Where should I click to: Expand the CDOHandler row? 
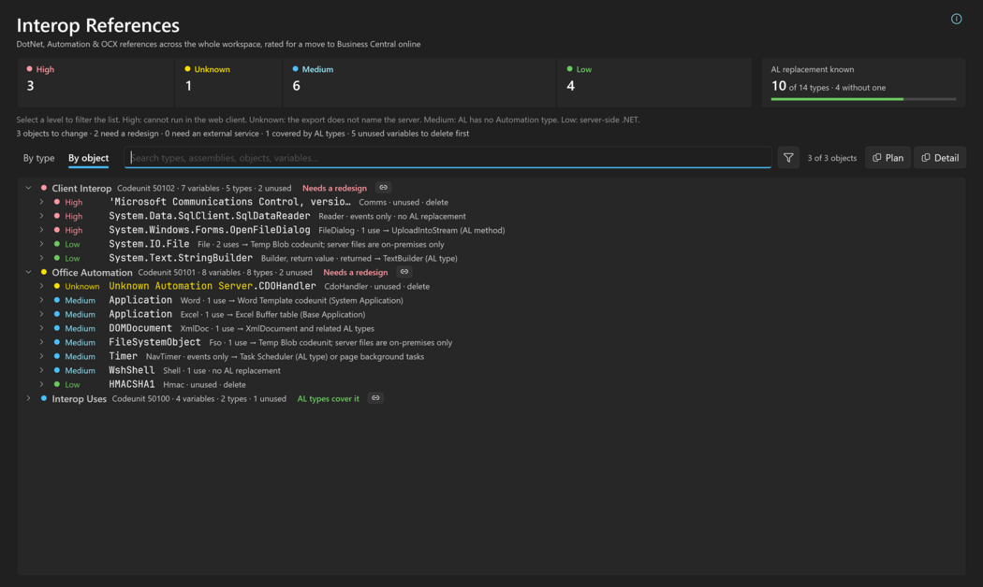coord(41,286)
